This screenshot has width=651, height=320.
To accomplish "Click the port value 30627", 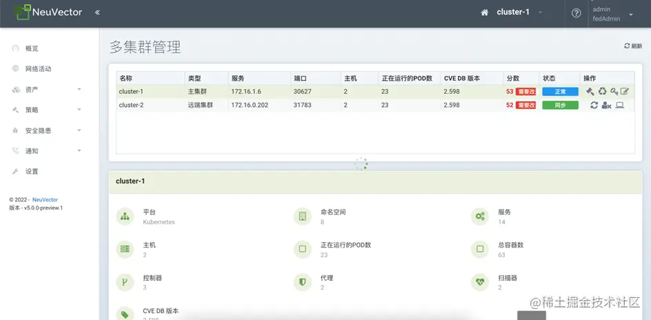I will tap(302, 92).
